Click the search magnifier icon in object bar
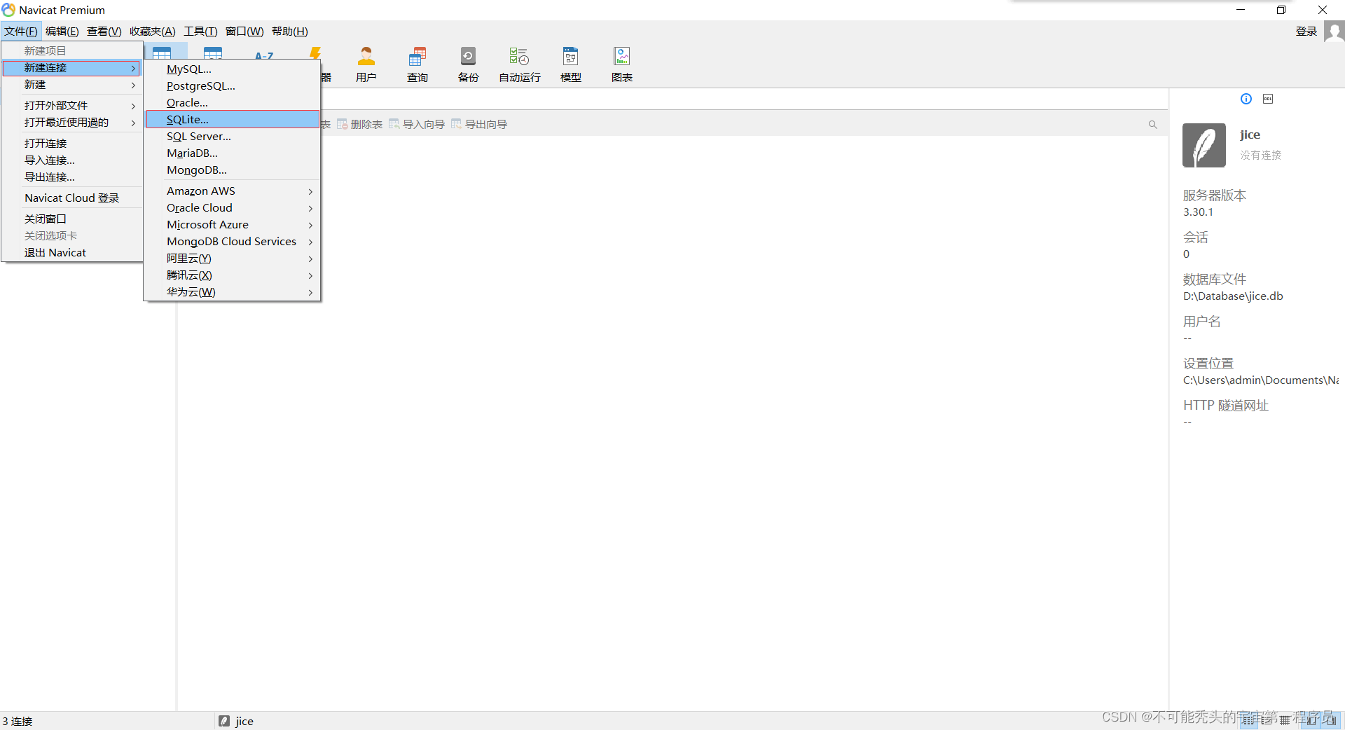 click(x=1153, y=125)
